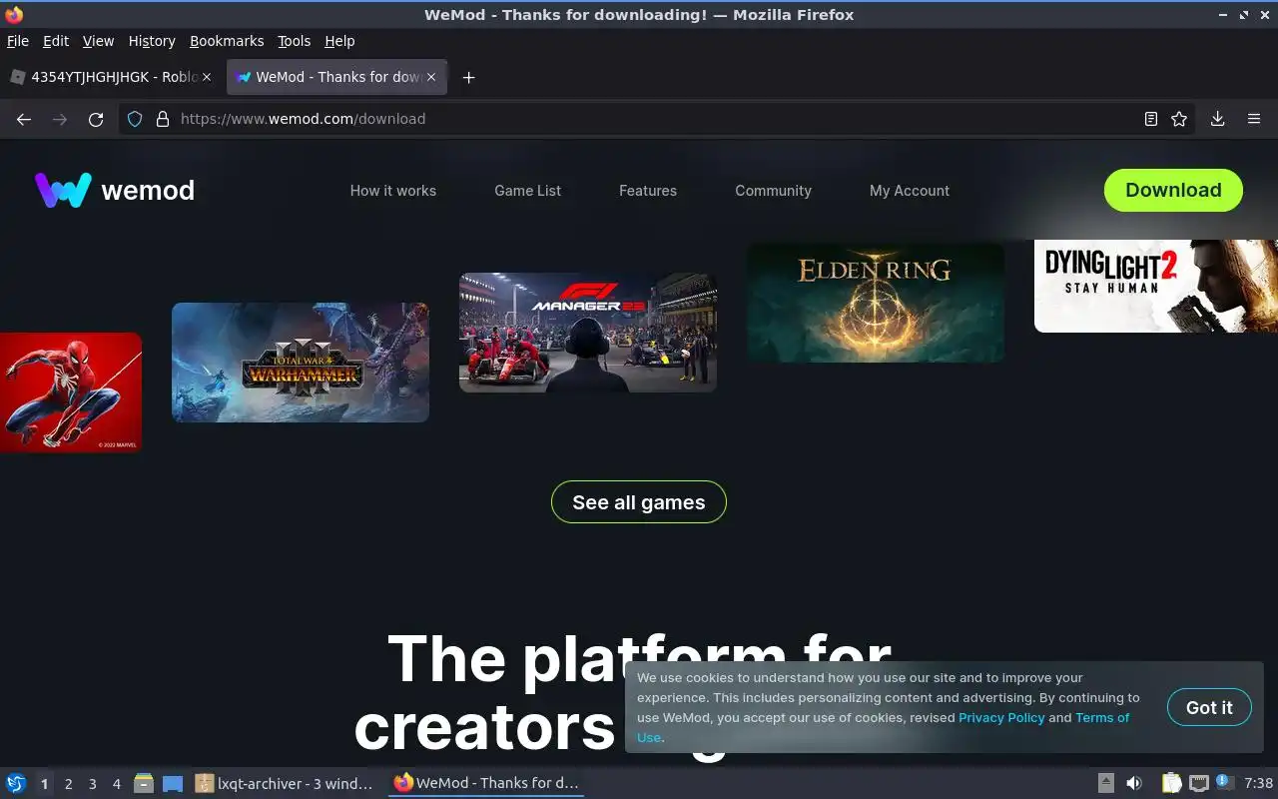Switch to virtual desktop 3
This screenshot has height=799, width=1278.
click(92, 784)
